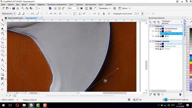Image resolution: width=192 pixels, height=108 pixels.
Task: Collapse the Страница 1 tree node
Action: [x=150, y=26]
